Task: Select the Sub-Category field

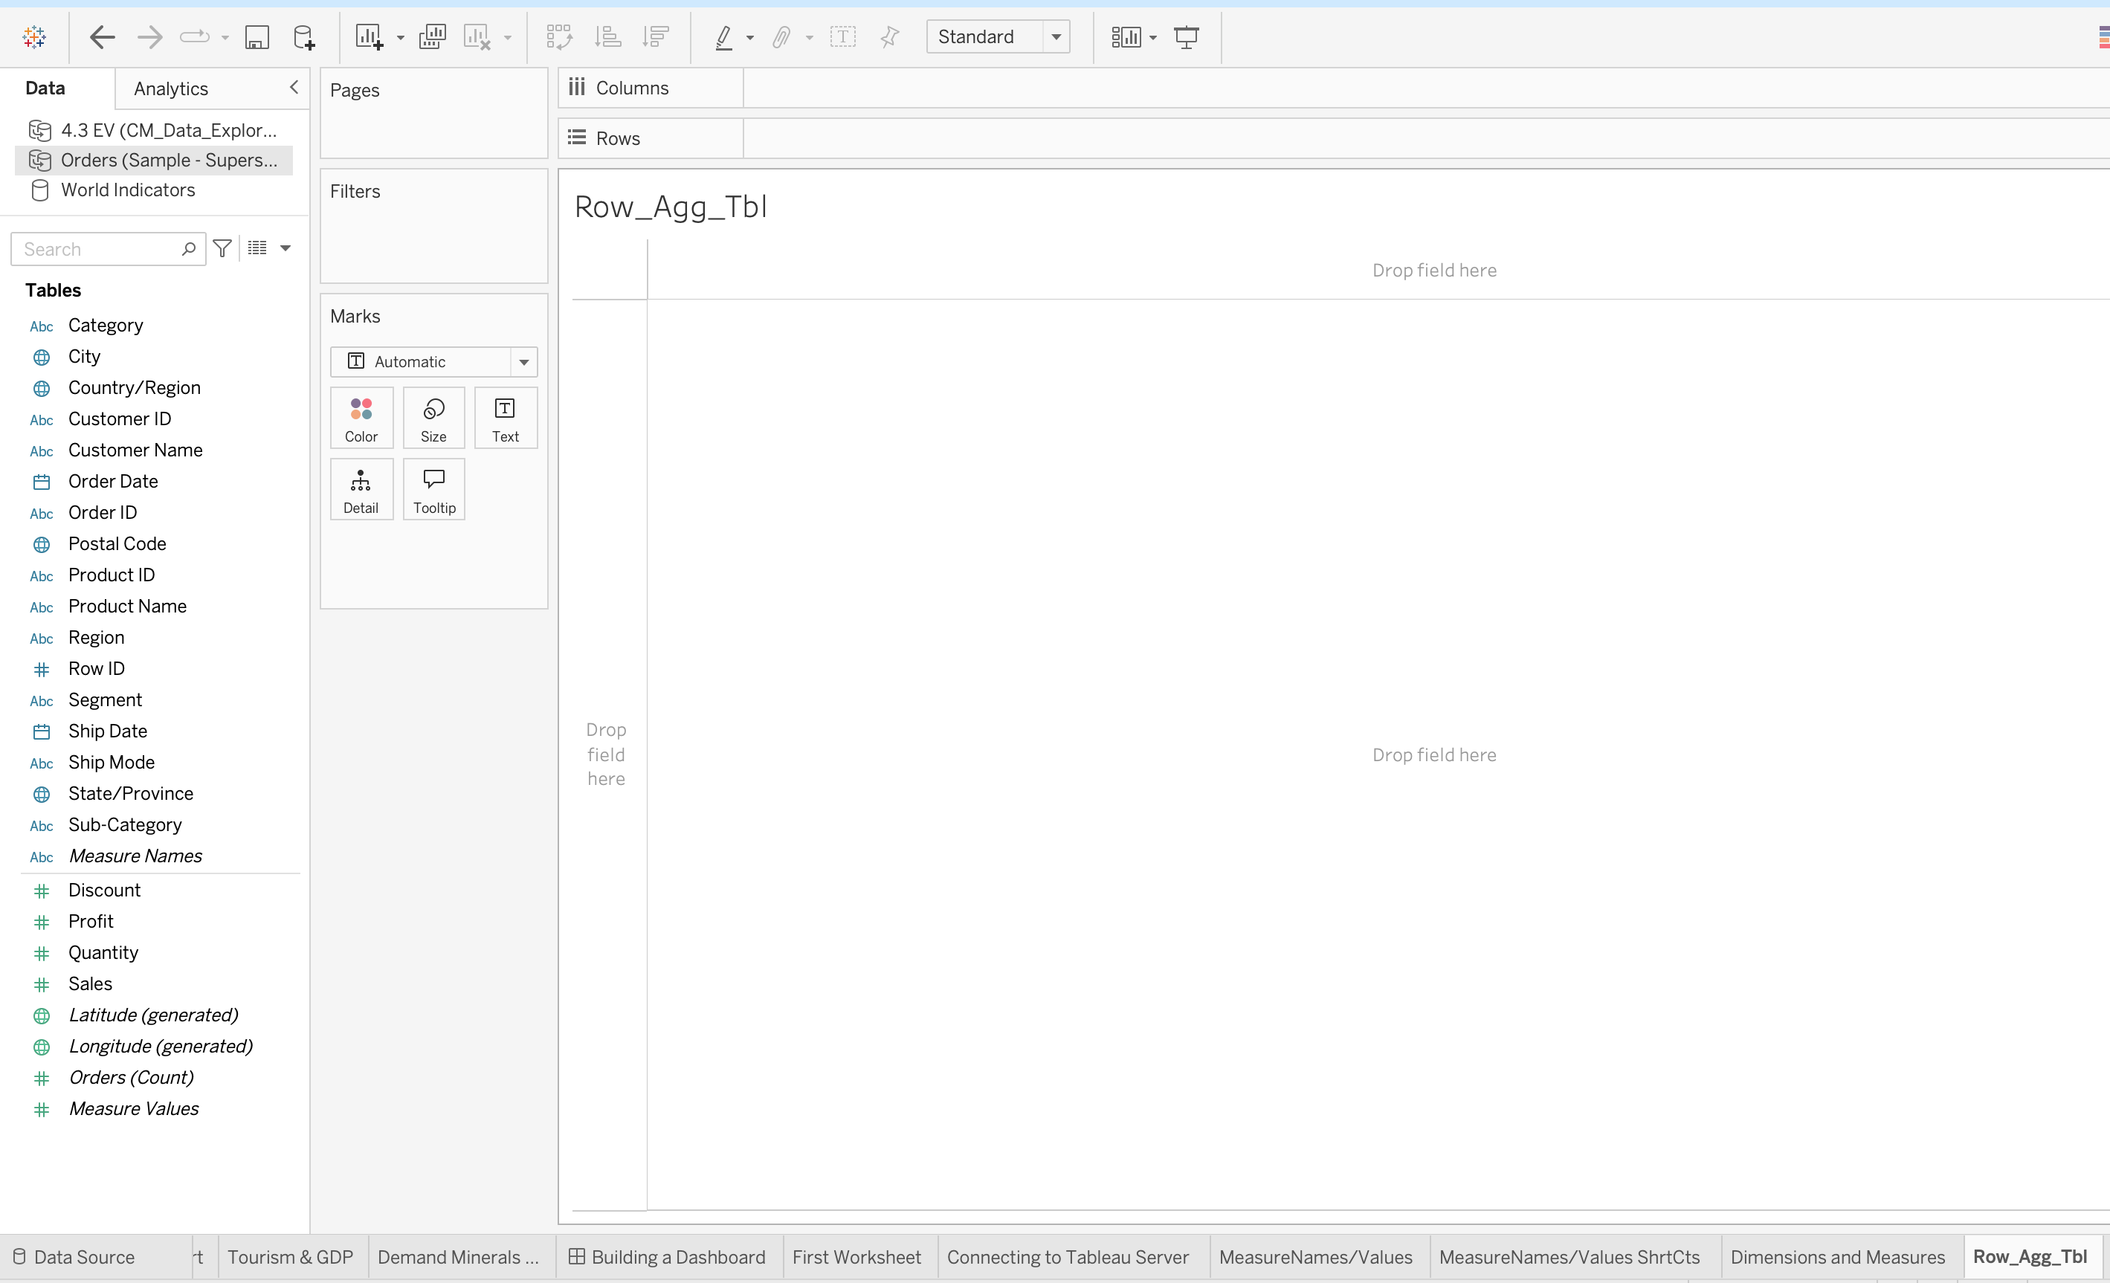Action: [125, 824]
